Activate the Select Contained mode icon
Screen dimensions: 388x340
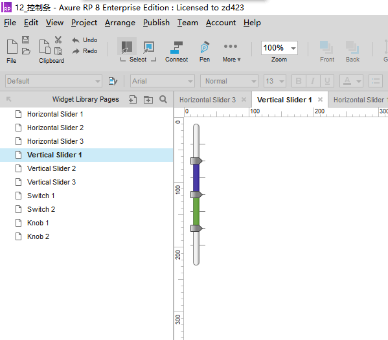point(149,47)
